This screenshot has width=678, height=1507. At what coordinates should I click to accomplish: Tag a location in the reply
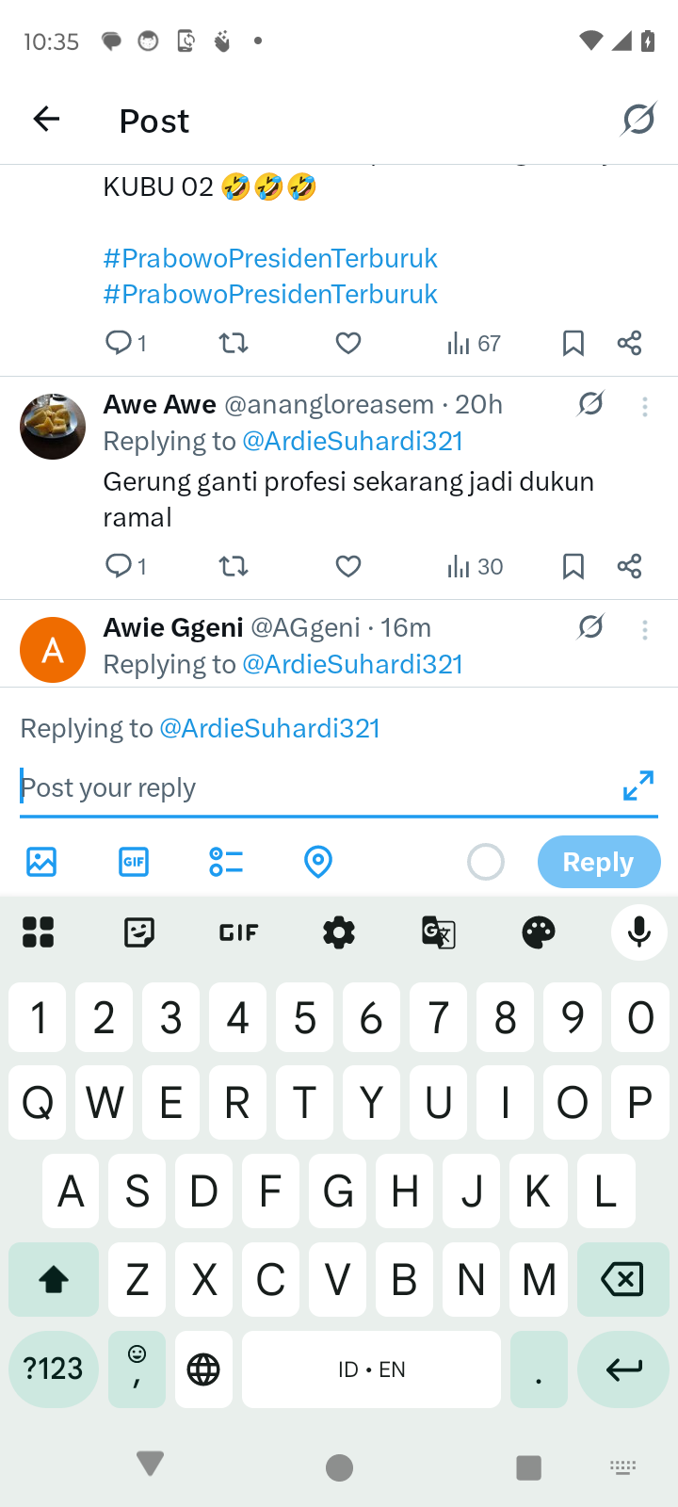318,862
